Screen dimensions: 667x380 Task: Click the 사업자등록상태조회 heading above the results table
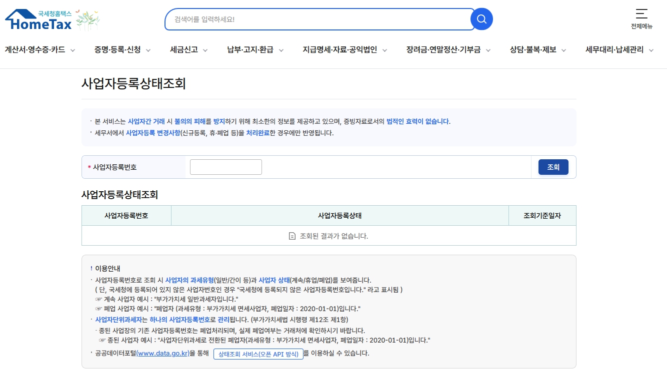coord(120,195)
